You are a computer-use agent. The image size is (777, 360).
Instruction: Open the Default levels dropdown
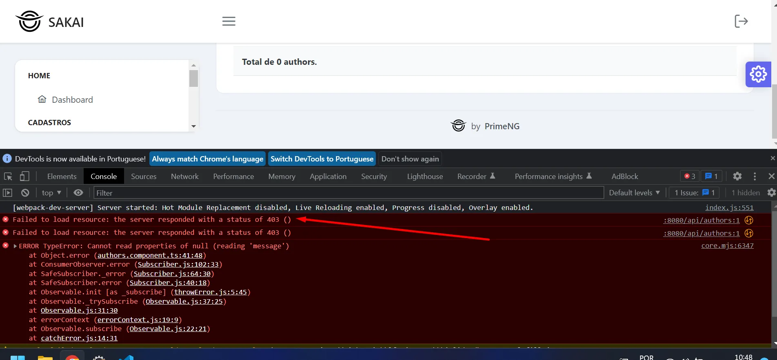[x=634, y=193]
